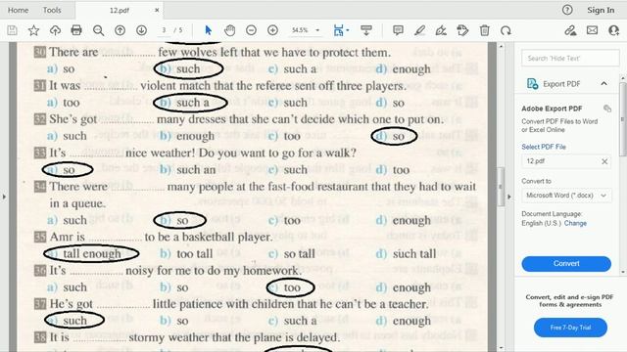Activate the hand pan tool
Screen dimensions: 627x352
click(x=230, y=30)
